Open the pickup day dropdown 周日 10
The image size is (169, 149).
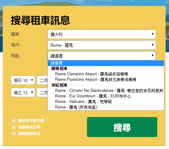pyautogui.click(x=23, y=80)
